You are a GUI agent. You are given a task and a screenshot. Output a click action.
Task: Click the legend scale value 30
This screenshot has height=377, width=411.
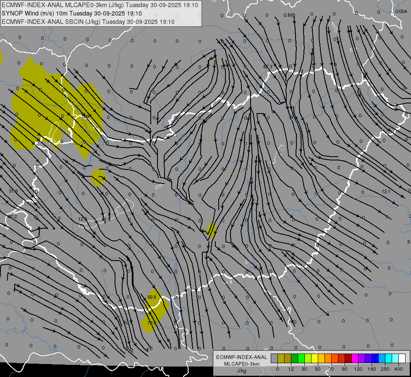click(304, 369)
